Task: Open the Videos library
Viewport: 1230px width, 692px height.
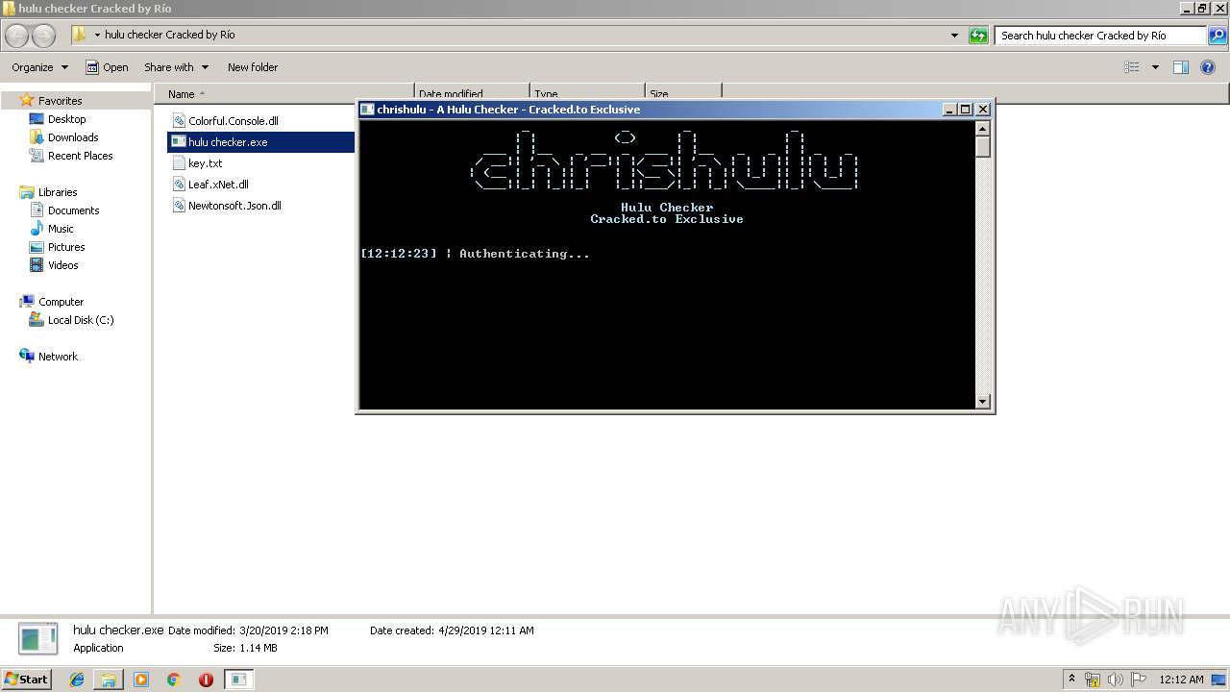Action: (62, 265)
